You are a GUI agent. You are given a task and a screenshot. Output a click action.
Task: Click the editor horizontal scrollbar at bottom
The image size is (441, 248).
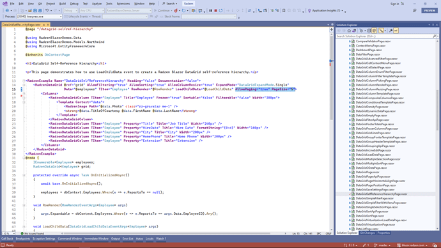coord(167,233)
